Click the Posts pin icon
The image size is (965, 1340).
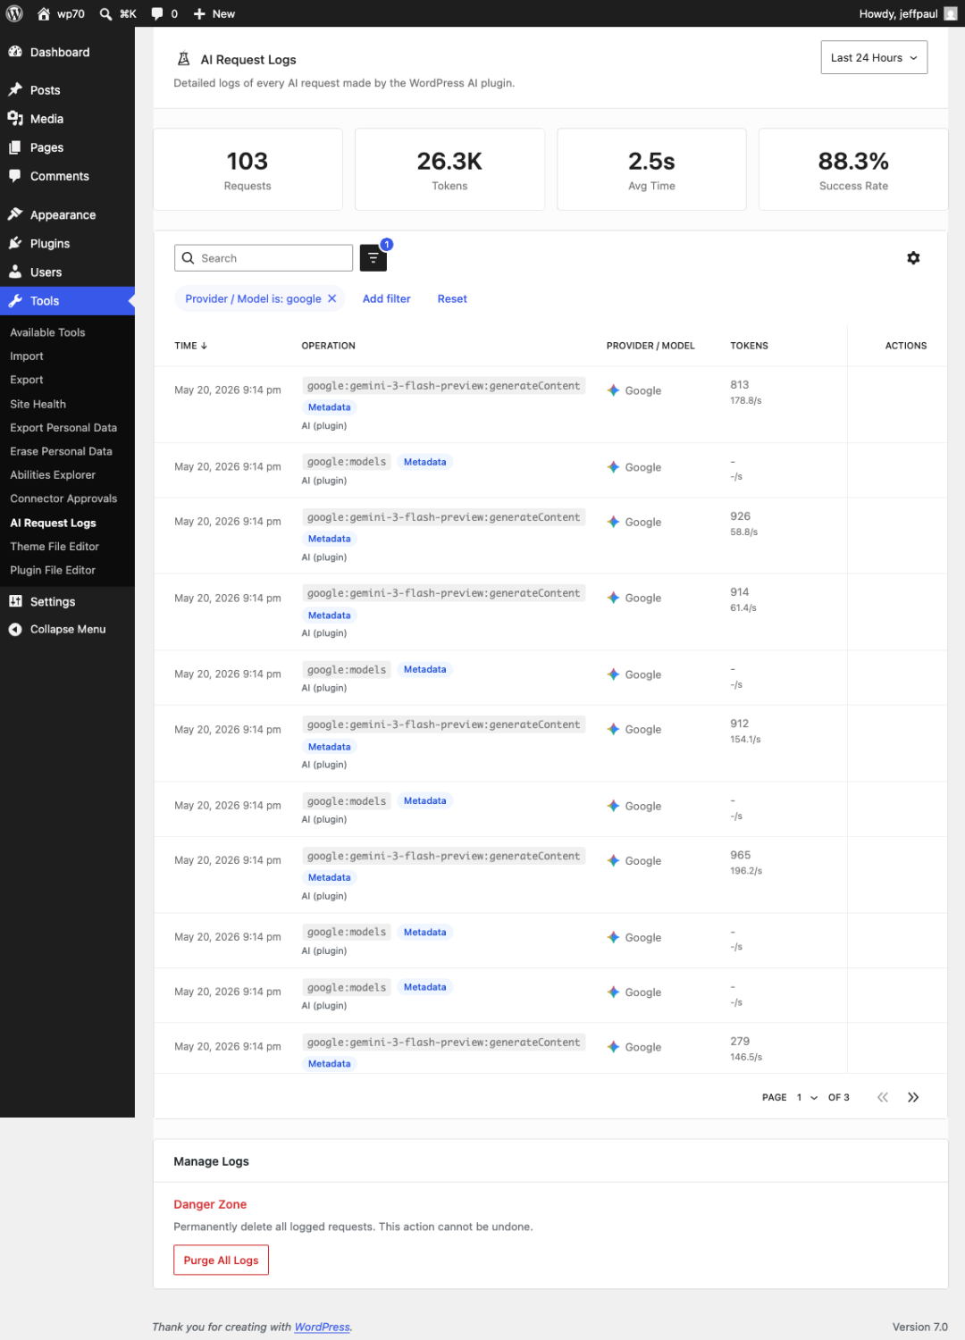click(15, 89)
